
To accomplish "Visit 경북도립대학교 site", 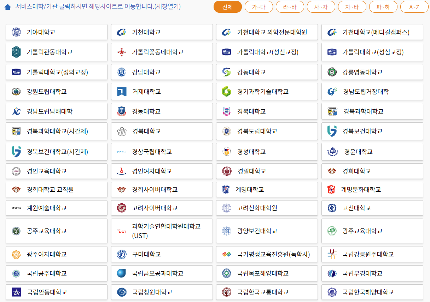I will pyautogui.click(x=267, y=131).
